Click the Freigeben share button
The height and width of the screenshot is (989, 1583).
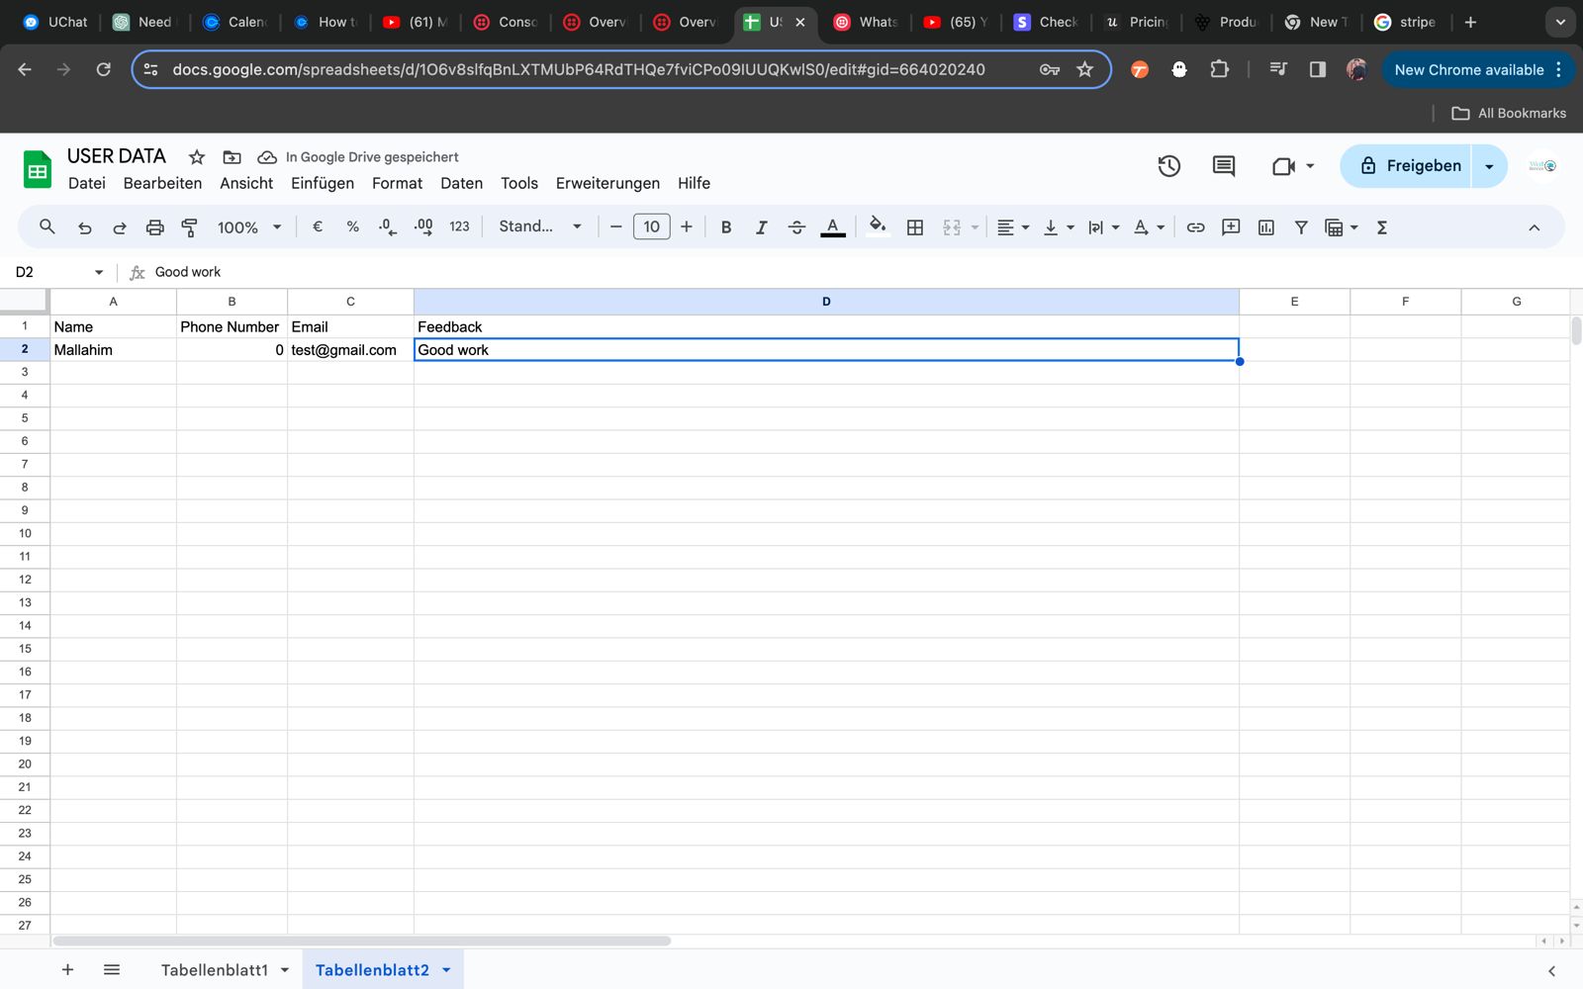(1410, 166)
